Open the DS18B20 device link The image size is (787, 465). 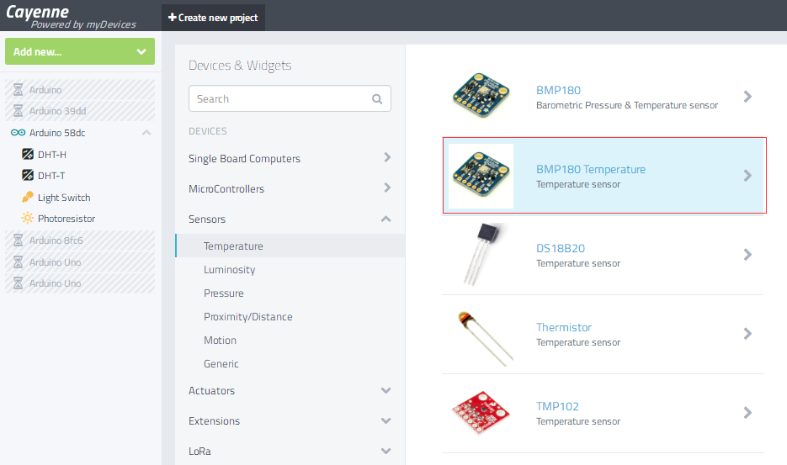(x=560, y=248)
